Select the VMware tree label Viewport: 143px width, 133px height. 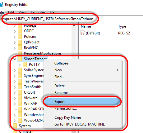click(30, 98)
